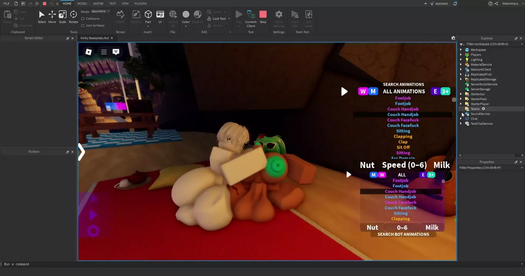
Task: Expand the ReplicatedStorage node
Action: click(461, 79)
